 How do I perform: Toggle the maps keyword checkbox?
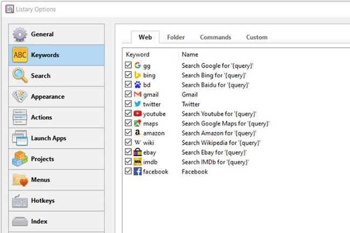128,123
